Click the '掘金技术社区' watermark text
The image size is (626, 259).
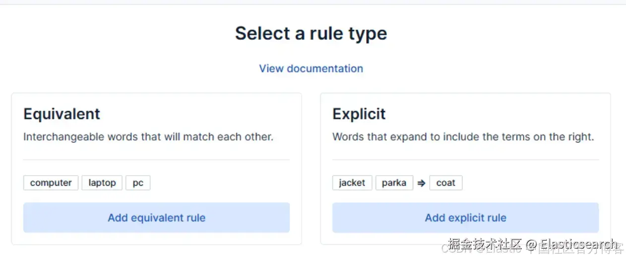[485, 244]
